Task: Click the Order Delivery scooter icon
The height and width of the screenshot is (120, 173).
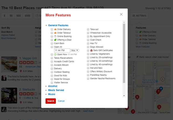Action: coord(55,29)
